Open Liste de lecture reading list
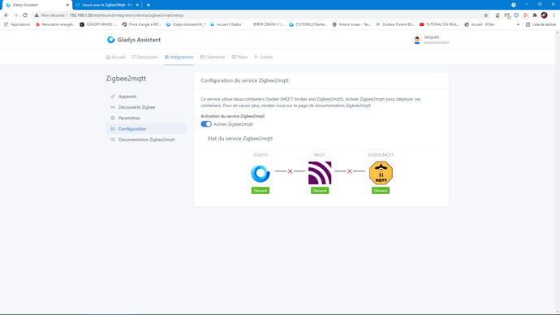 coord(541,24)
